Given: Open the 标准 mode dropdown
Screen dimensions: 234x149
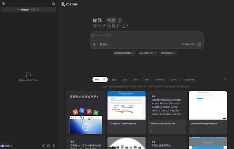Looking at the screenshot, I should point(104,44).
